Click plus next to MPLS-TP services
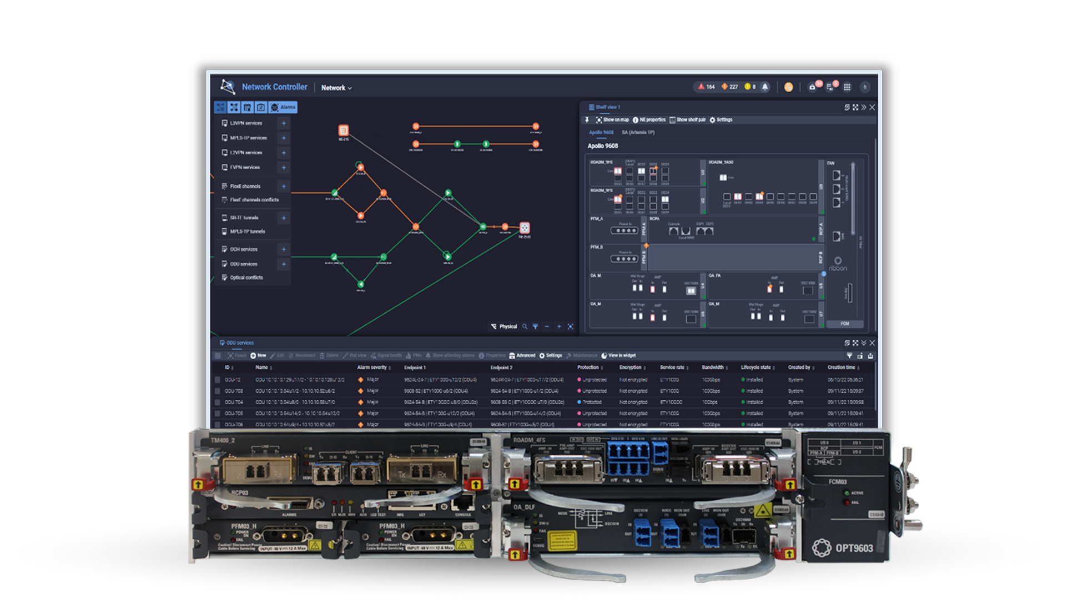Screen dimensions: 1088x613 pyautogui.click(x=284, y=138)
